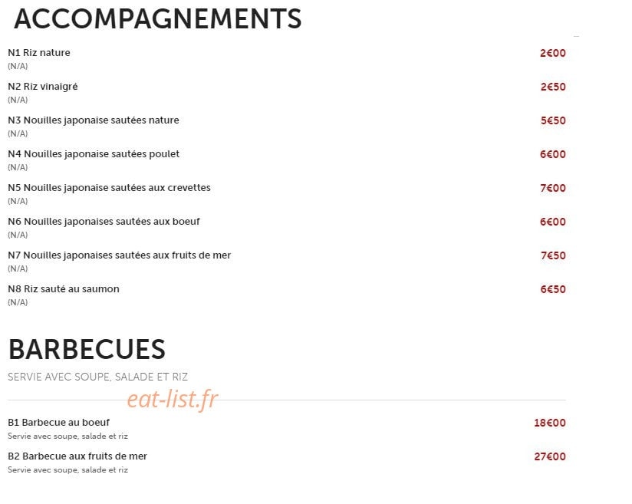Click the 27€00 barbecue price
Image resolution: width=632 pixels, height=504 pixels.
(x=550, y=457)
